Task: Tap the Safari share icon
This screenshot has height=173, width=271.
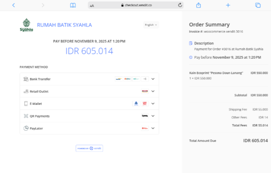Action: point(198,5)
